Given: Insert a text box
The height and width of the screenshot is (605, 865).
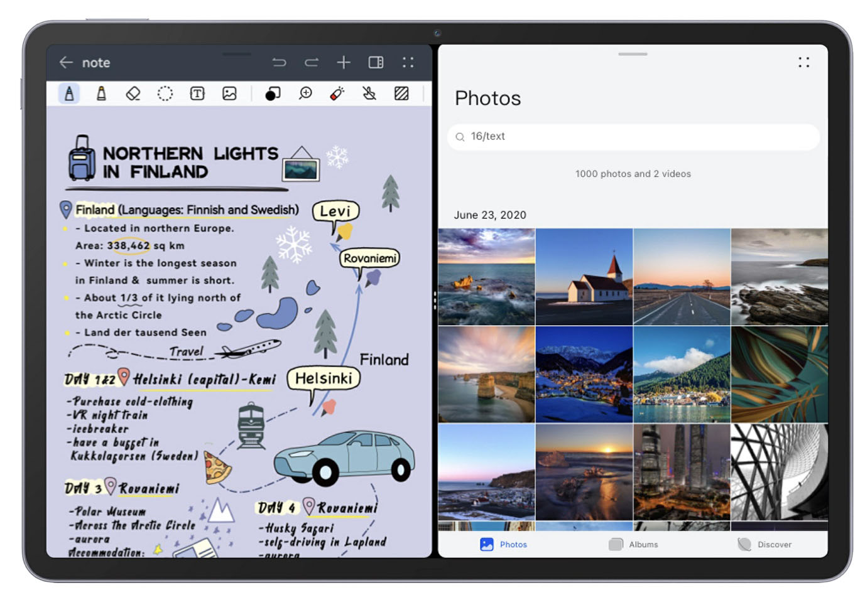Looking at the screenshot, I should pyautogui.click(x=197, y=94).
